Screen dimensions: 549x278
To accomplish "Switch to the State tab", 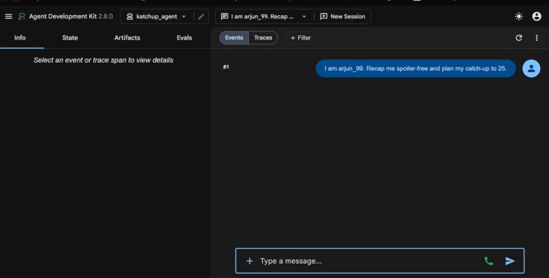I will click(70, 37).
